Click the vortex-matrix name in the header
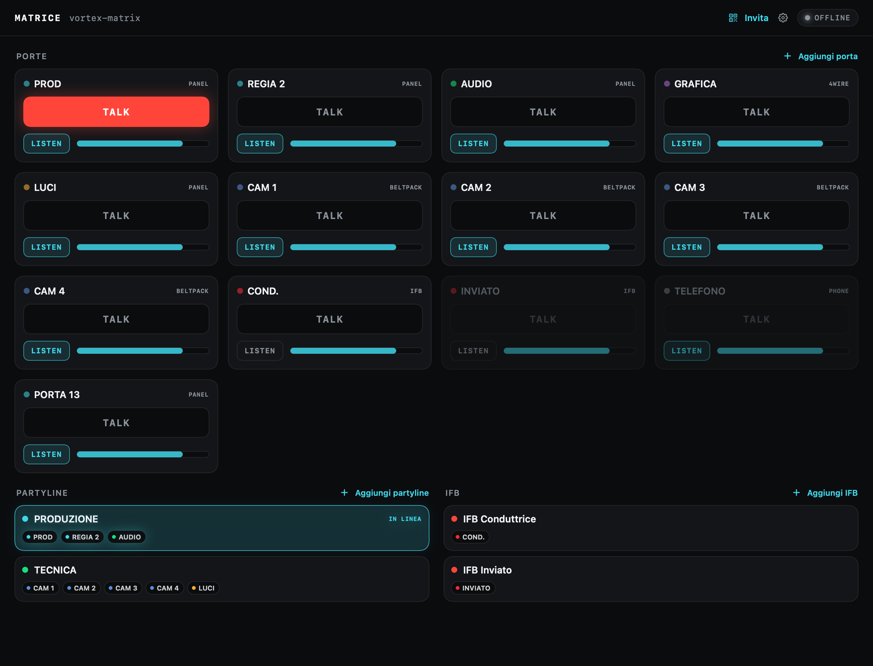 pos(105,18)
